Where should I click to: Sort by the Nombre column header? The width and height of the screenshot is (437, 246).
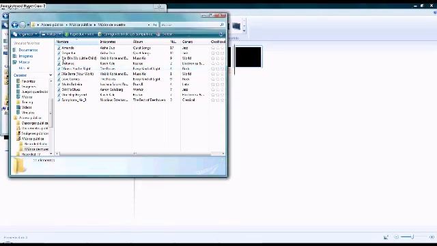[76, 42]
